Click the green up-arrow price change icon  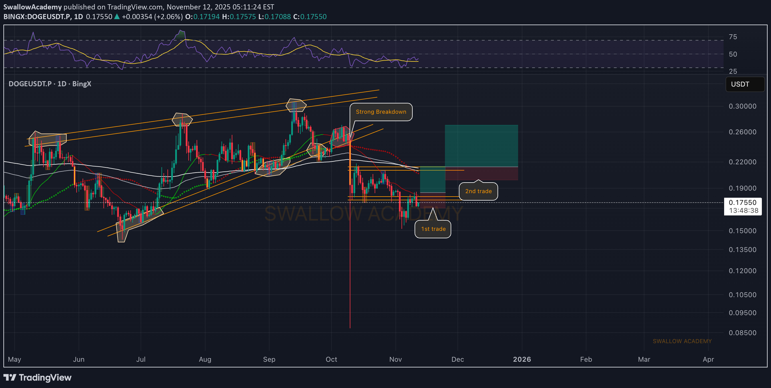pos(117,17)
